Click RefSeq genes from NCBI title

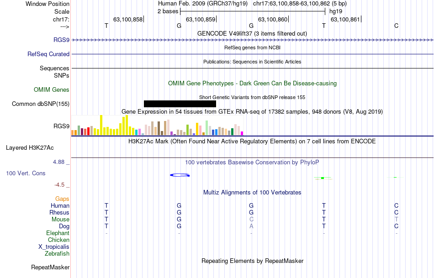[253, 47]
